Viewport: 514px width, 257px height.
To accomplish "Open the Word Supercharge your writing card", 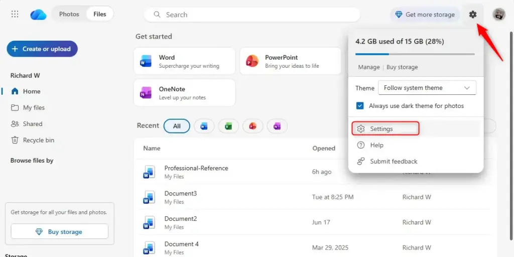I will point(185,61).
